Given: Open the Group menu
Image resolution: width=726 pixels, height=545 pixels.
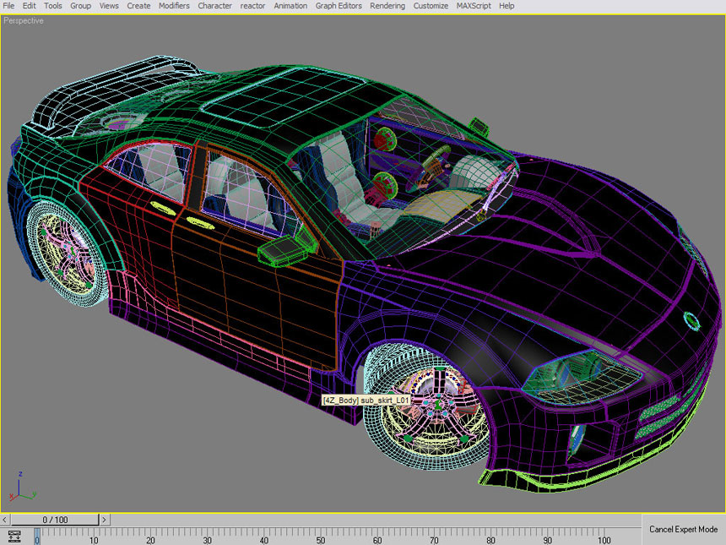Looking at the screenshot, I should (80, 6).
